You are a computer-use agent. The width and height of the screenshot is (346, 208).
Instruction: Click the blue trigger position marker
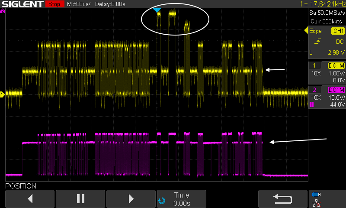[157, 10]
